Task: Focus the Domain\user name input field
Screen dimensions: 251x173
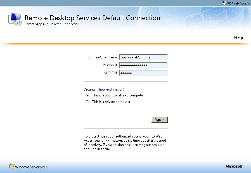Action: (x=143, y=57)
